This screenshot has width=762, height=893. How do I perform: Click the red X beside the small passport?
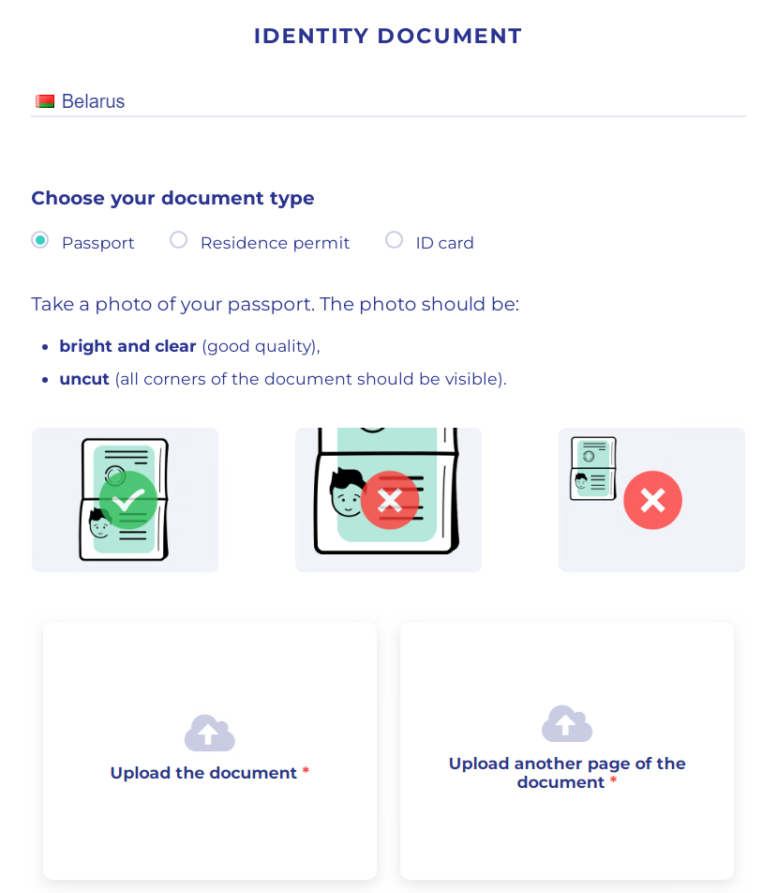pyautogui.click(x=652, y=500)
